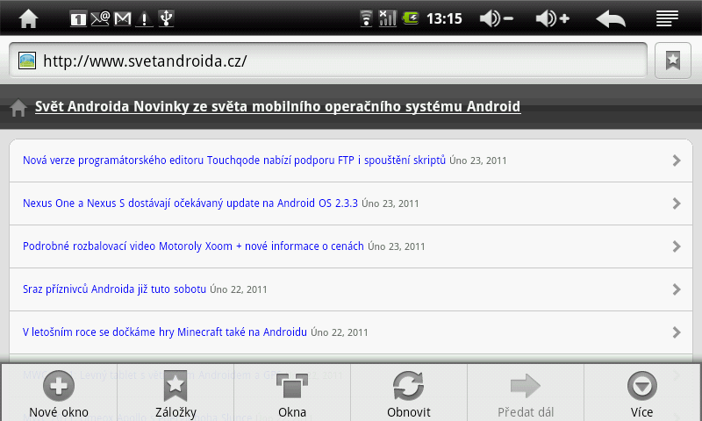Go back using the back arrow icon

pyautogui.click(x=610, y=19)
